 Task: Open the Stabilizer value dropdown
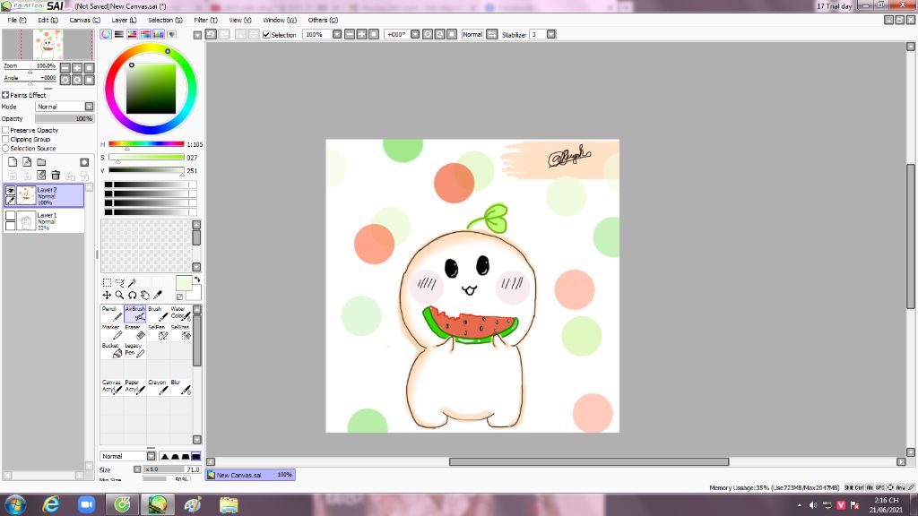pos(550,35)
